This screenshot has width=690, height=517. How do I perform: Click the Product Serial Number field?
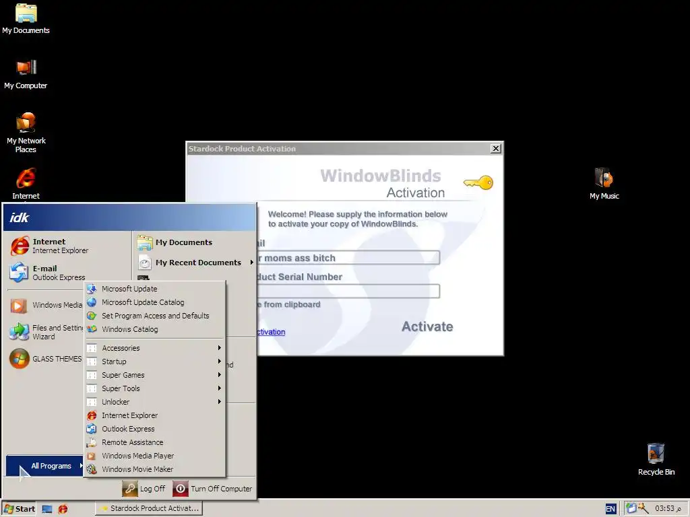(348, 291)
